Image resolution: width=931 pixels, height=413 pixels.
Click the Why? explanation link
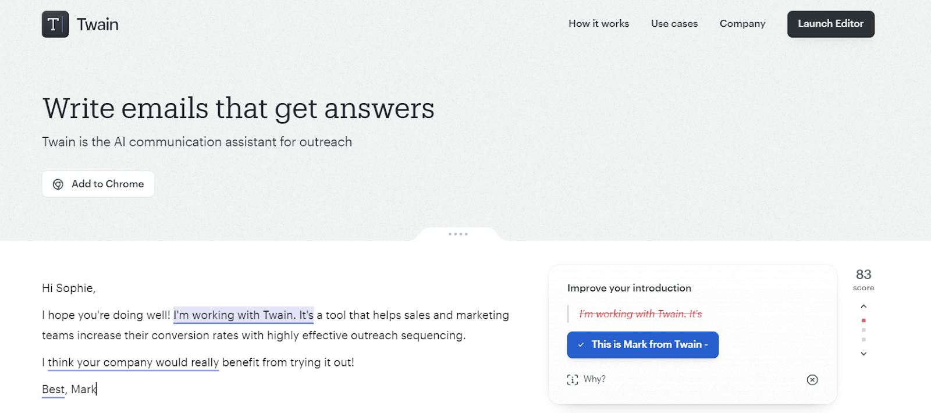point(594,379)
